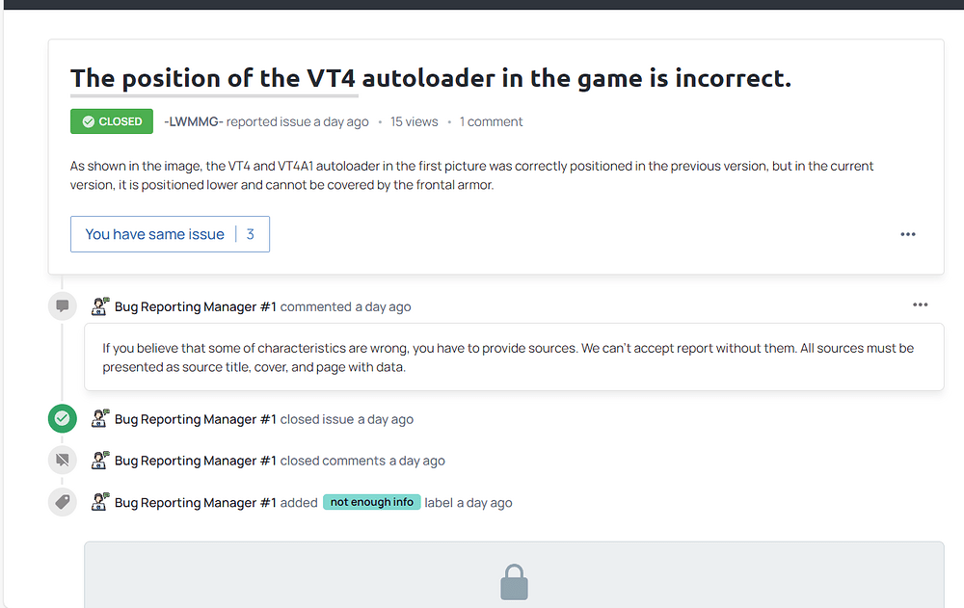
Task: Click the "1 comment" count link
Action: point(491,121)
